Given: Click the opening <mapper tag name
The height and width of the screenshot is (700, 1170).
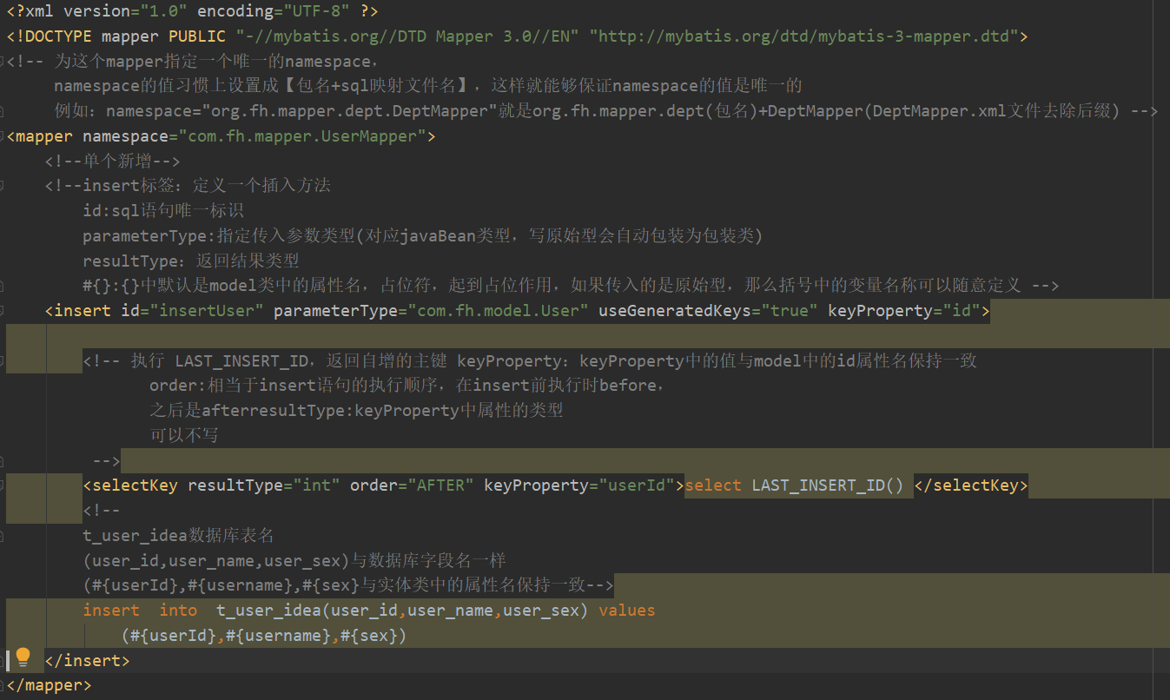Looking at the screenshot, I should (x=40, y=136).
